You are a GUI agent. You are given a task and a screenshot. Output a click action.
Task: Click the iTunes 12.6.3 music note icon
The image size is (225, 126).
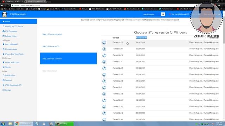(x=104, y=68)
